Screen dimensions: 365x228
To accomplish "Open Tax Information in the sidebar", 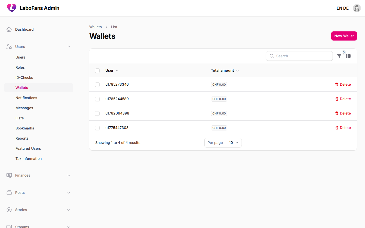I will (x=39, y=159).
